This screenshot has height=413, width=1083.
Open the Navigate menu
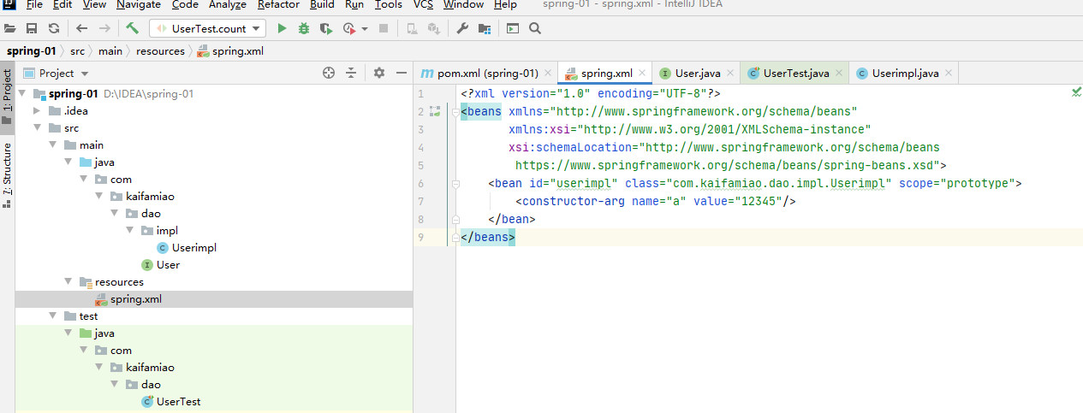[139, 4]
